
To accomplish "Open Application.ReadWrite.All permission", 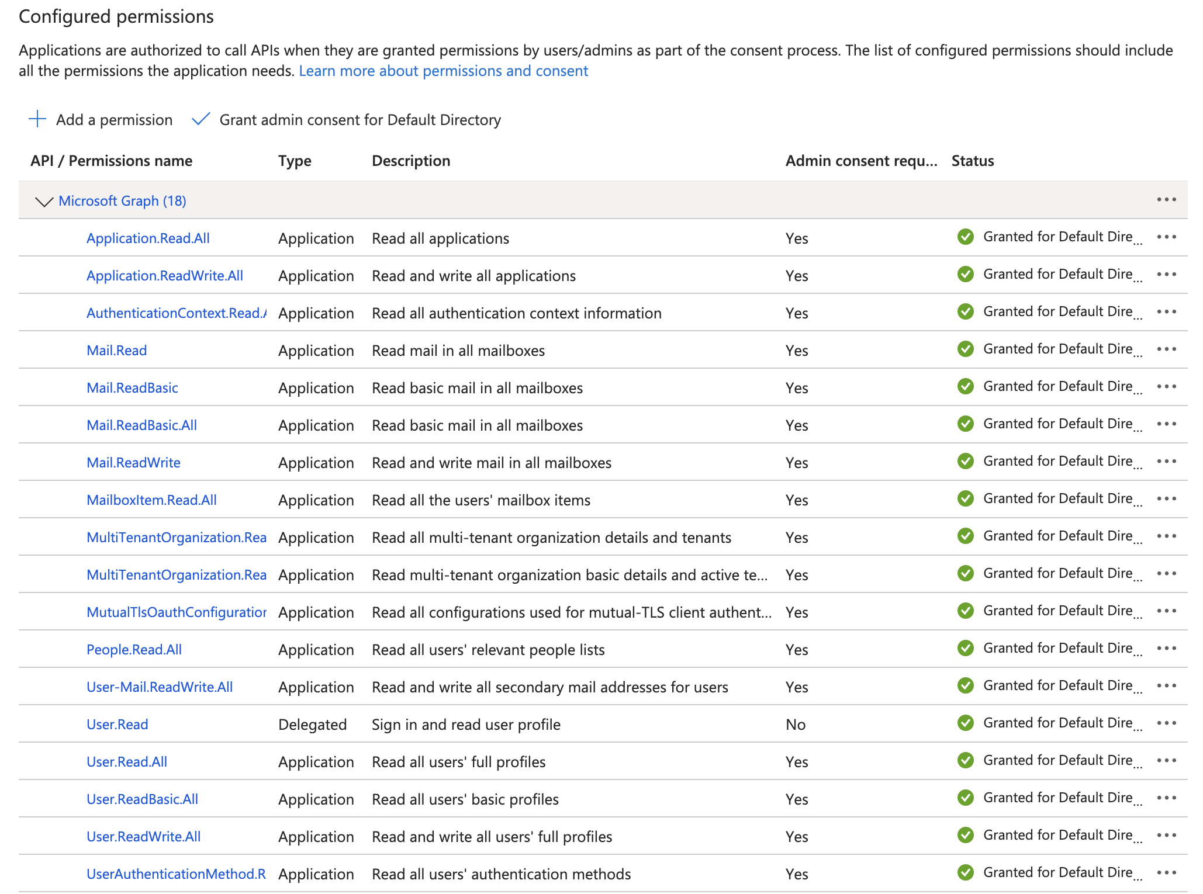I will pyautogui.click(x=165, y=276).
